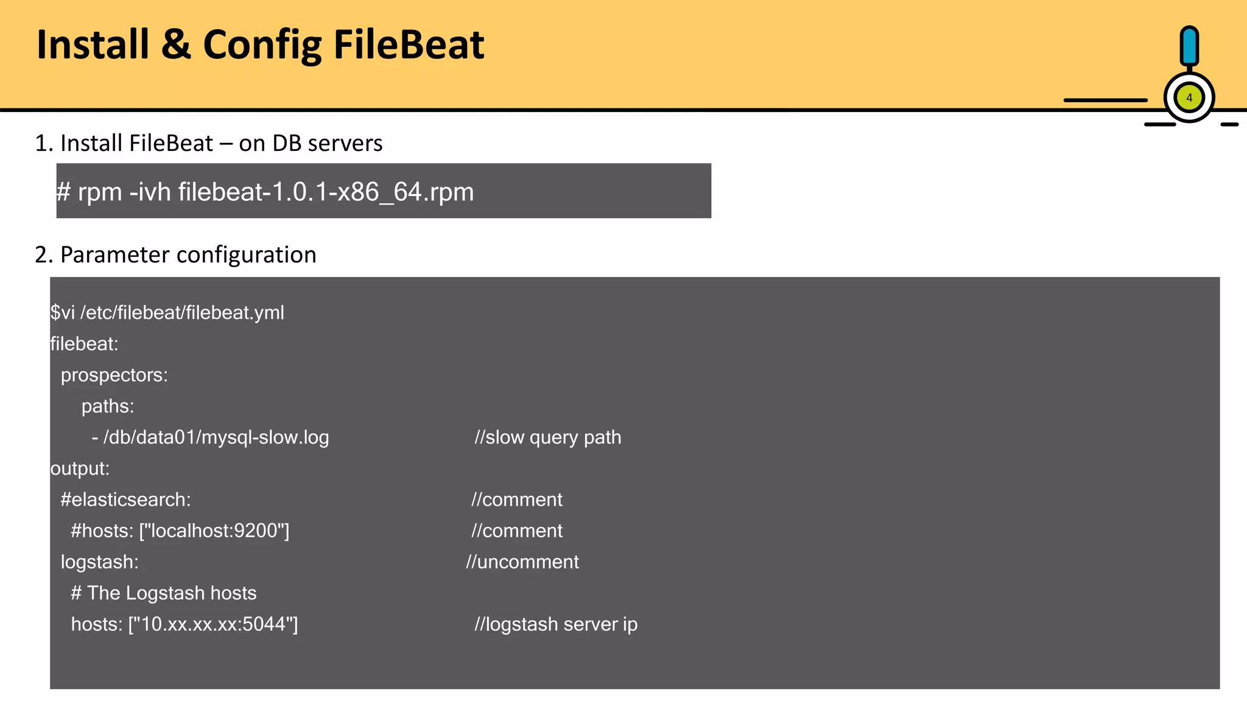The width and height of the screenshot is (1247, 701).
Task: Click the prospectors: config line
Action: tap(114, 375)
